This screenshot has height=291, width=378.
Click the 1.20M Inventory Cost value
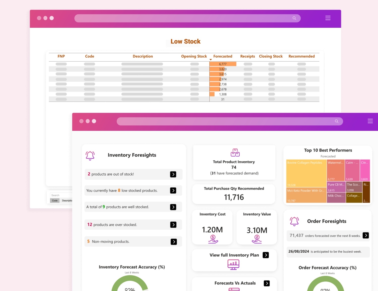pos(212,230)
